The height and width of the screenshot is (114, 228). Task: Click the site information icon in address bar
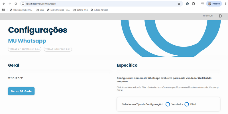[23, 4]
